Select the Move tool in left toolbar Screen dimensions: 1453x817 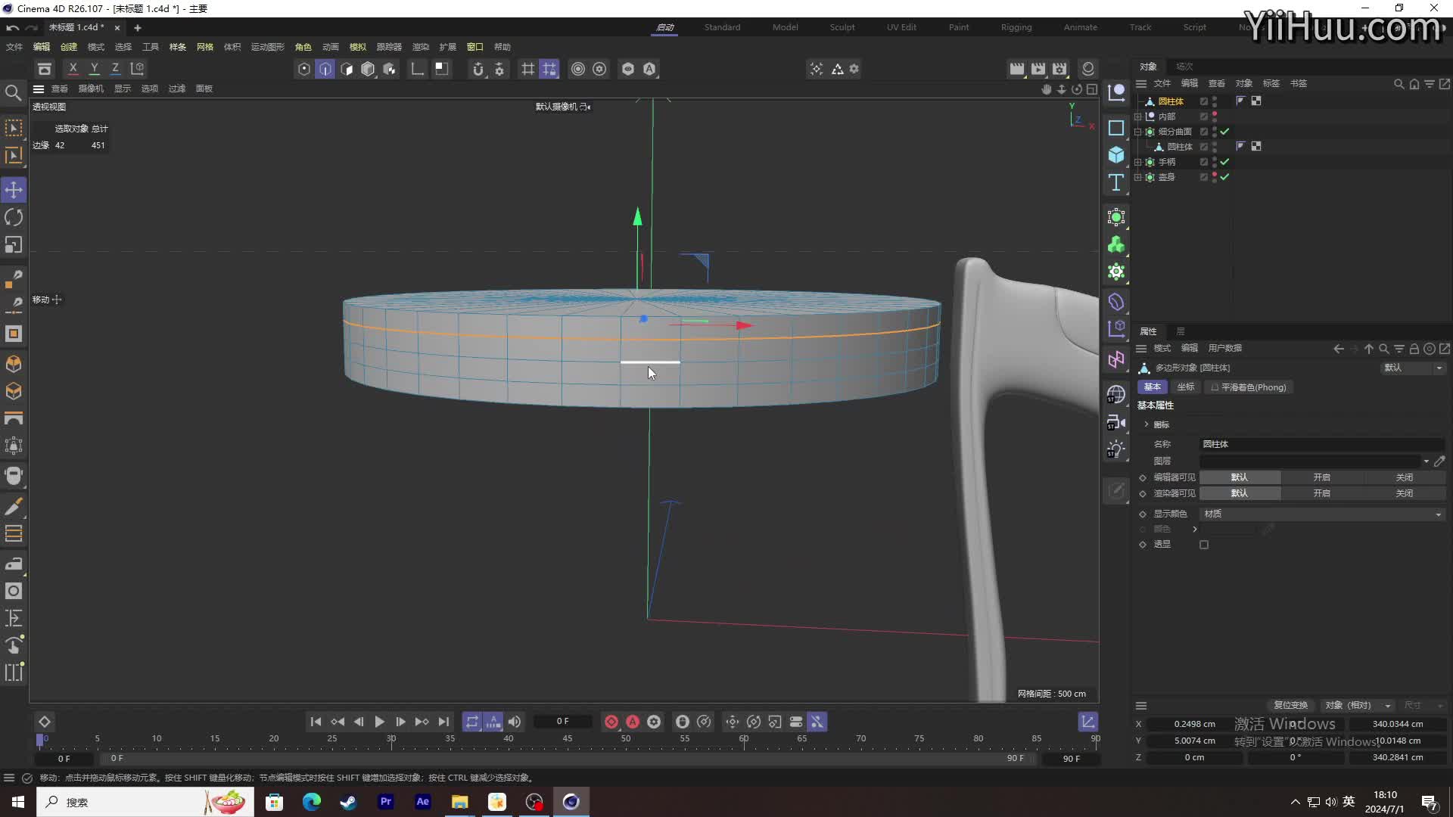pos(14,190)
